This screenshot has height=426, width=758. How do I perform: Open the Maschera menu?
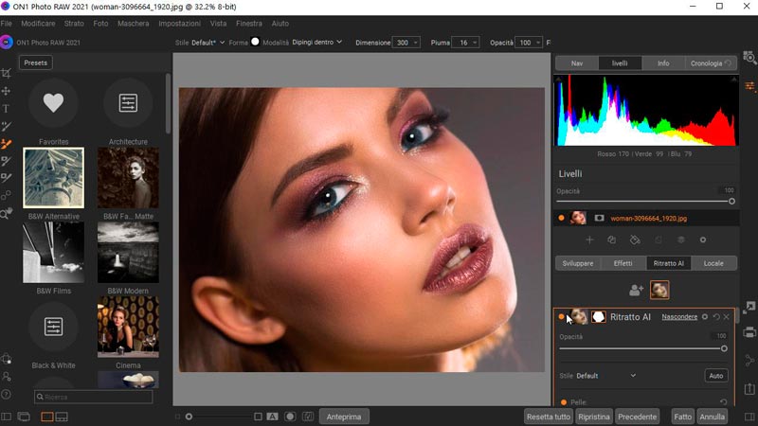point(133,22)
